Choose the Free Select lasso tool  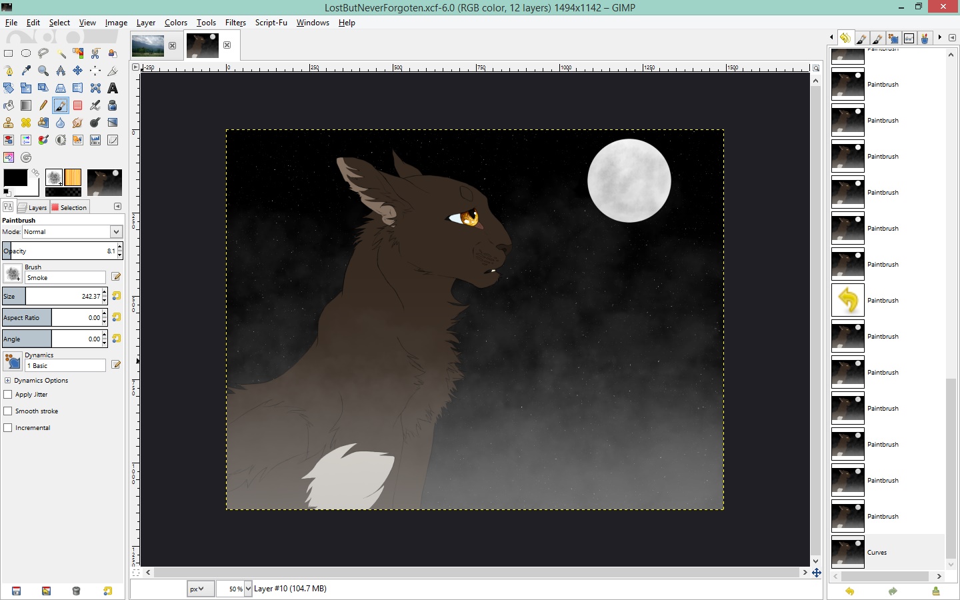pos(43,53)
